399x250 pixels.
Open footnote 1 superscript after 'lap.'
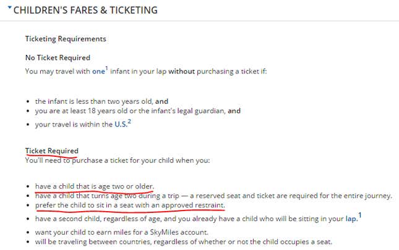360,215
